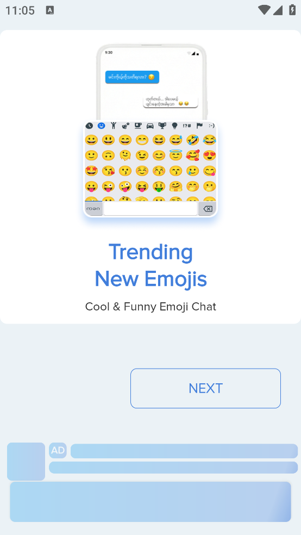Switch to the !?# symbols tab
301x535 pixels.
[187, 126]
